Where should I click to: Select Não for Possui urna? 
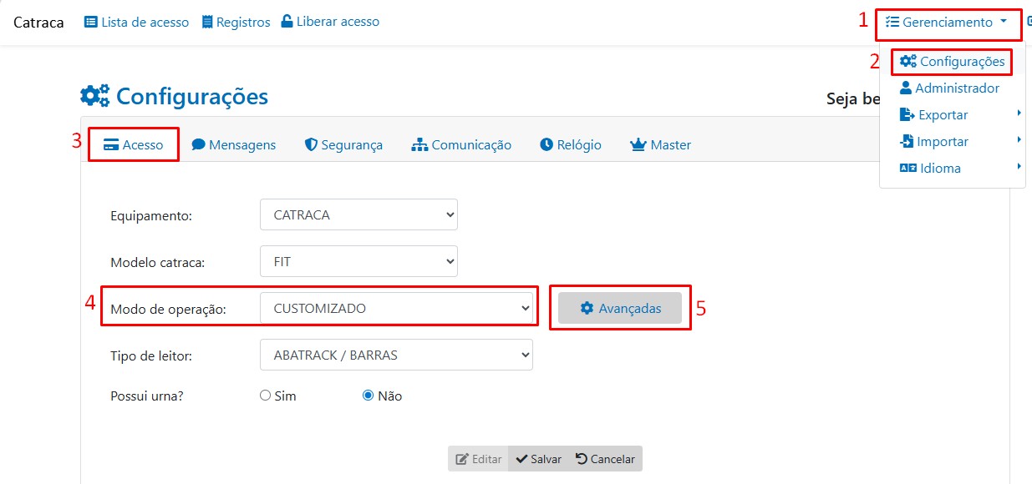(368, 396)
